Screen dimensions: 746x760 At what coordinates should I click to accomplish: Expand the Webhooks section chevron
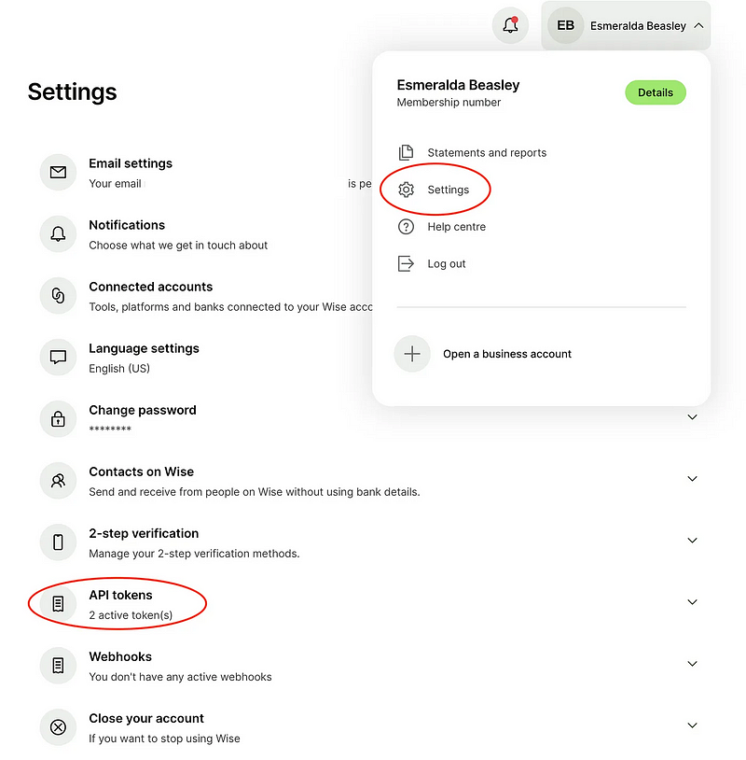[x=692, y=664]
